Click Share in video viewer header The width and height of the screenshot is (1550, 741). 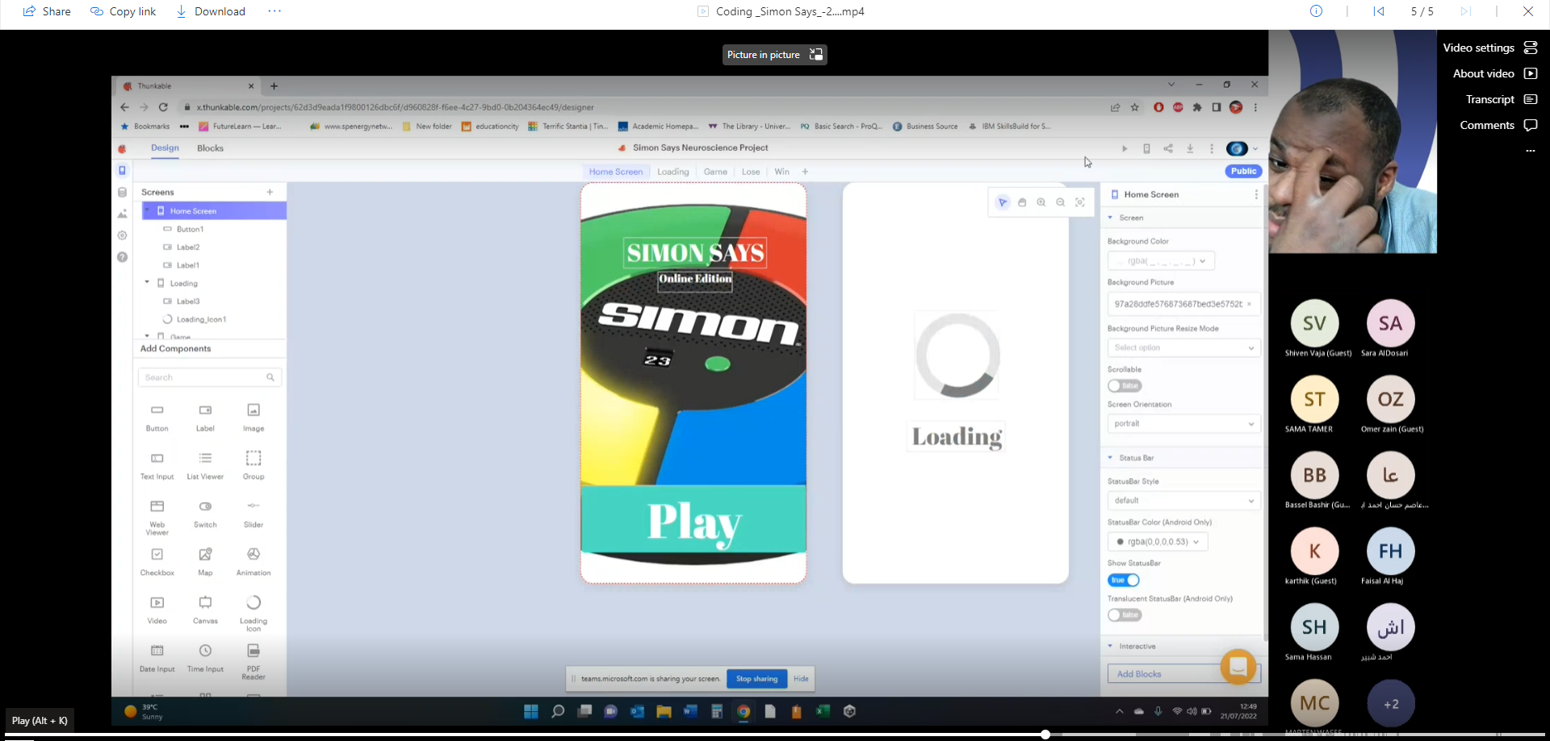pyautogui.click(x=47, y=11)
